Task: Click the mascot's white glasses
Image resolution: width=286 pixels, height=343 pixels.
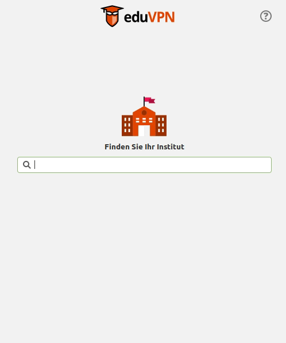Action: (x=112, y=14)
